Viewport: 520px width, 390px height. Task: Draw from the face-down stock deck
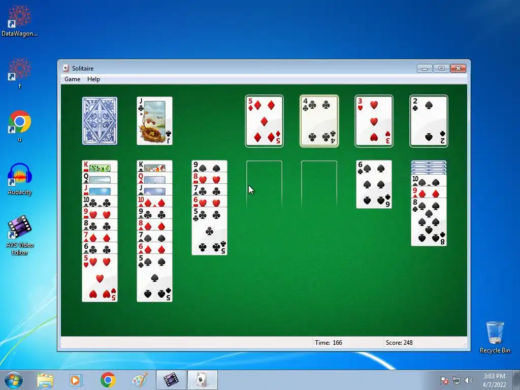click(x=100, y=121)
